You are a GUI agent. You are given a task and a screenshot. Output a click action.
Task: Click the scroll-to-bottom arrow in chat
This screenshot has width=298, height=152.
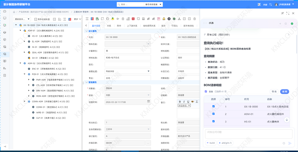(287, 120)
